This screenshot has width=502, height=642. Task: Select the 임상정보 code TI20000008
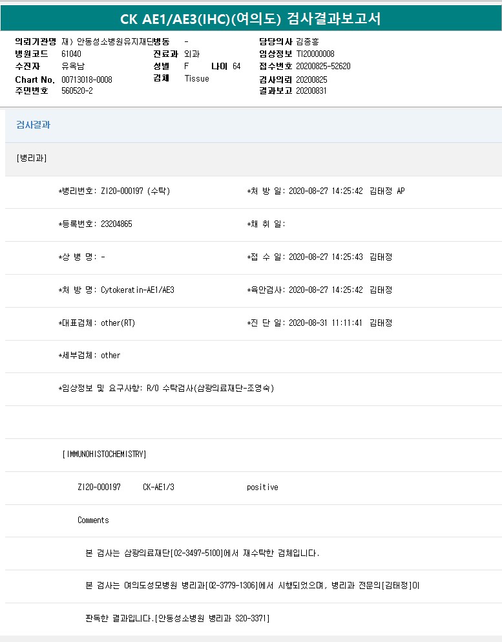pyautogui.click(x=315, y=54)
